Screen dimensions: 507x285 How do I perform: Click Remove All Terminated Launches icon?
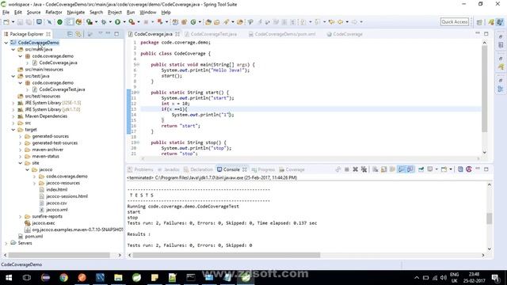pos(364,169)
